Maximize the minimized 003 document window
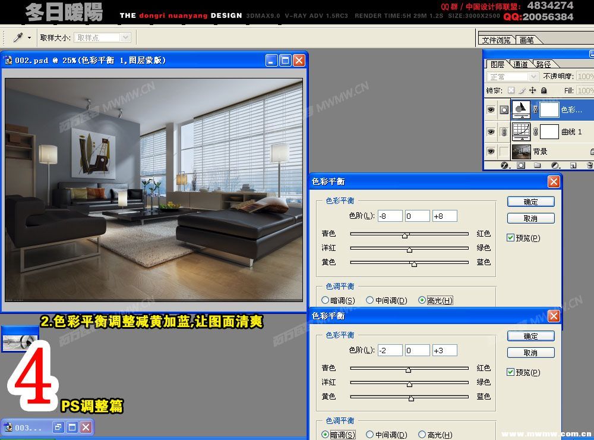Screen dimensions: 594x440 point(72,428)
